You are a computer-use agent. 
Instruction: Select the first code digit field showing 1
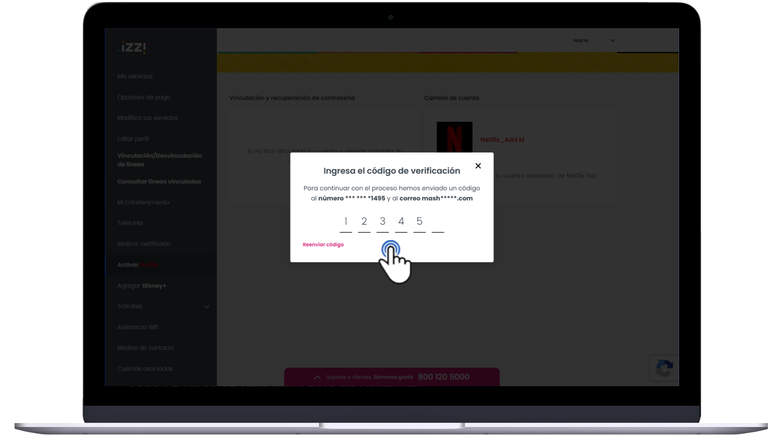(346, 223)
